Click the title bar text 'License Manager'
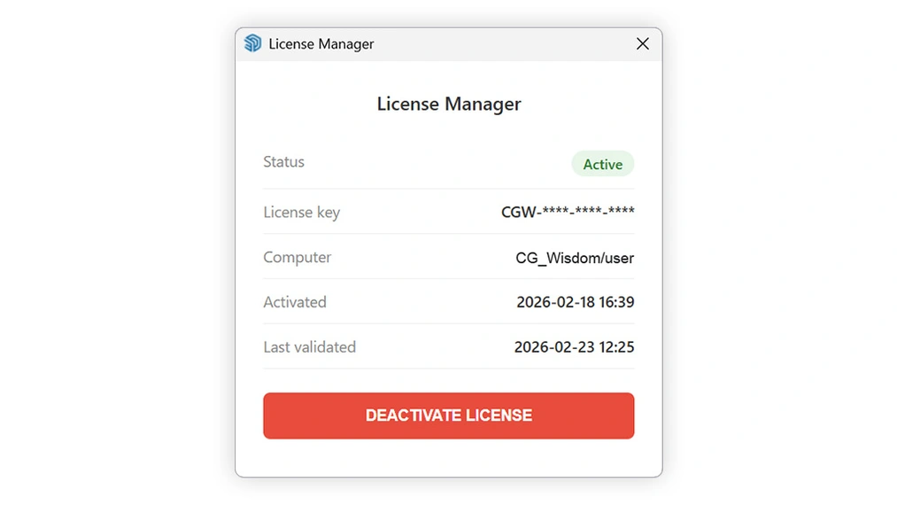 pyautogui.click(x=321, y=44)
